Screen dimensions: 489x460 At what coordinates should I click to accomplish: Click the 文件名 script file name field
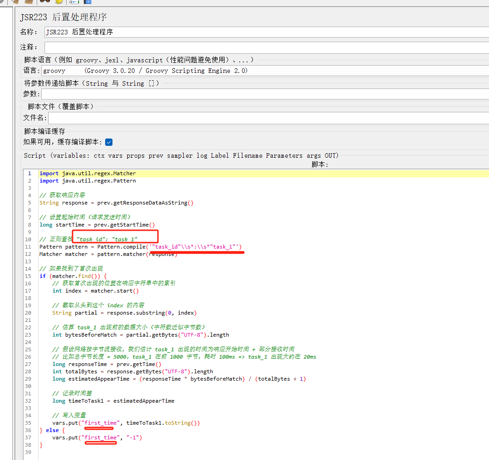(x=269, y=118)
